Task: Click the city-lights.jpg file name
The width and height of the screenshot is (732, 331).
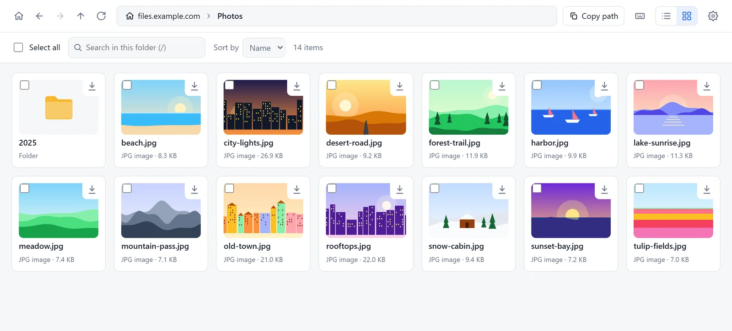Action: [248, 143]
